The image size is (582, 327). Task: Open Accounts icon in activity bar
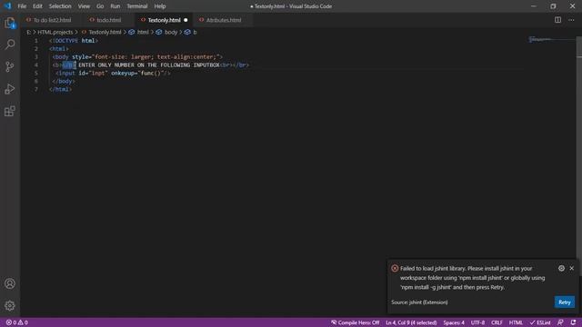tap(10, 283)
